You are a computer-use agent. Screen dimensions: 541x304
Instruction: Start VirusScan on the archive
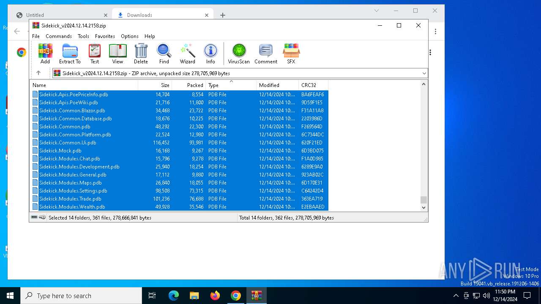(239, 54)
